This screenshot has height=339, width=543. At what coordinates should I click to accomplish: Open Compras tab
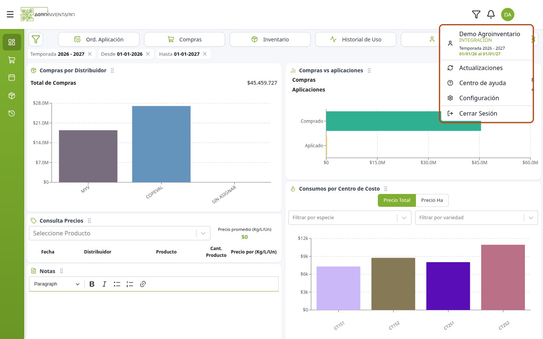[184, 39]
